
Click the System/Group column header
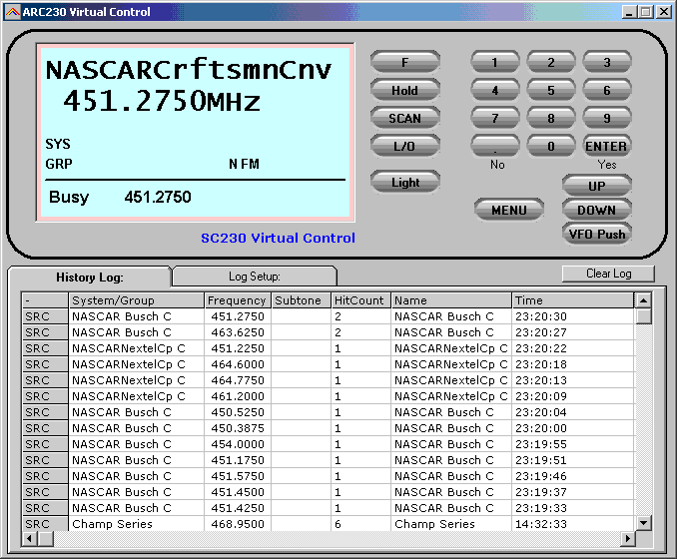pos(136,300)
